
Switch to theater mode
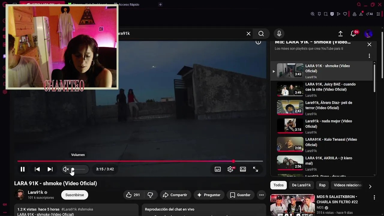[x=243, y=169]
